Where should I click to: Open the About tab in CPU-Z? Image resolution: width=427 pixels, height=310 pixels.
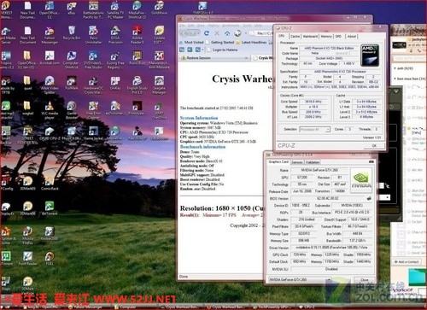pos(352,36)
